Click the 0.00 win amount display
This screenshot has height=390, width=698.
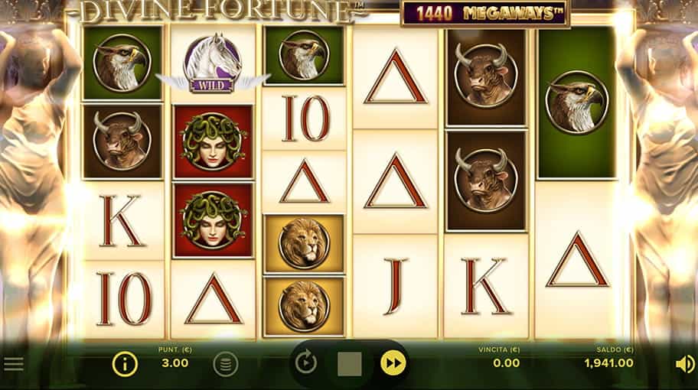(506, 363)
